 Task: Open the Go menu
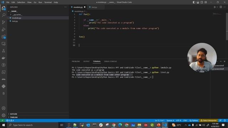coord(35,2)
